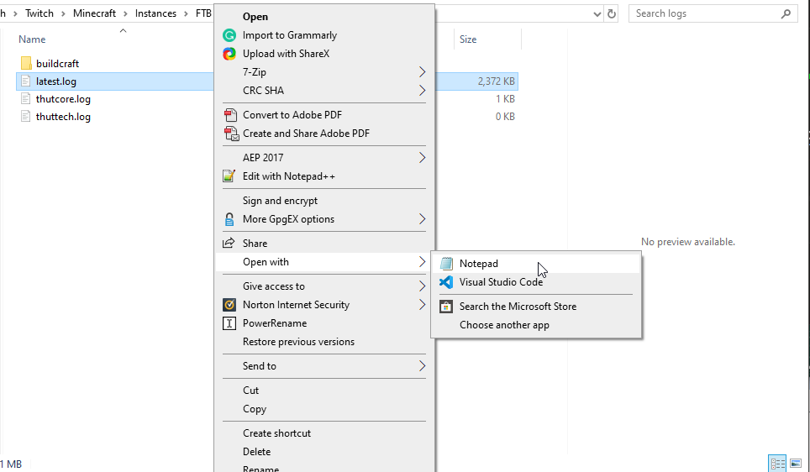Viewport: 810px width, 472px height.
Task: Click the PowerRename icon
Action: coord(229,323)
